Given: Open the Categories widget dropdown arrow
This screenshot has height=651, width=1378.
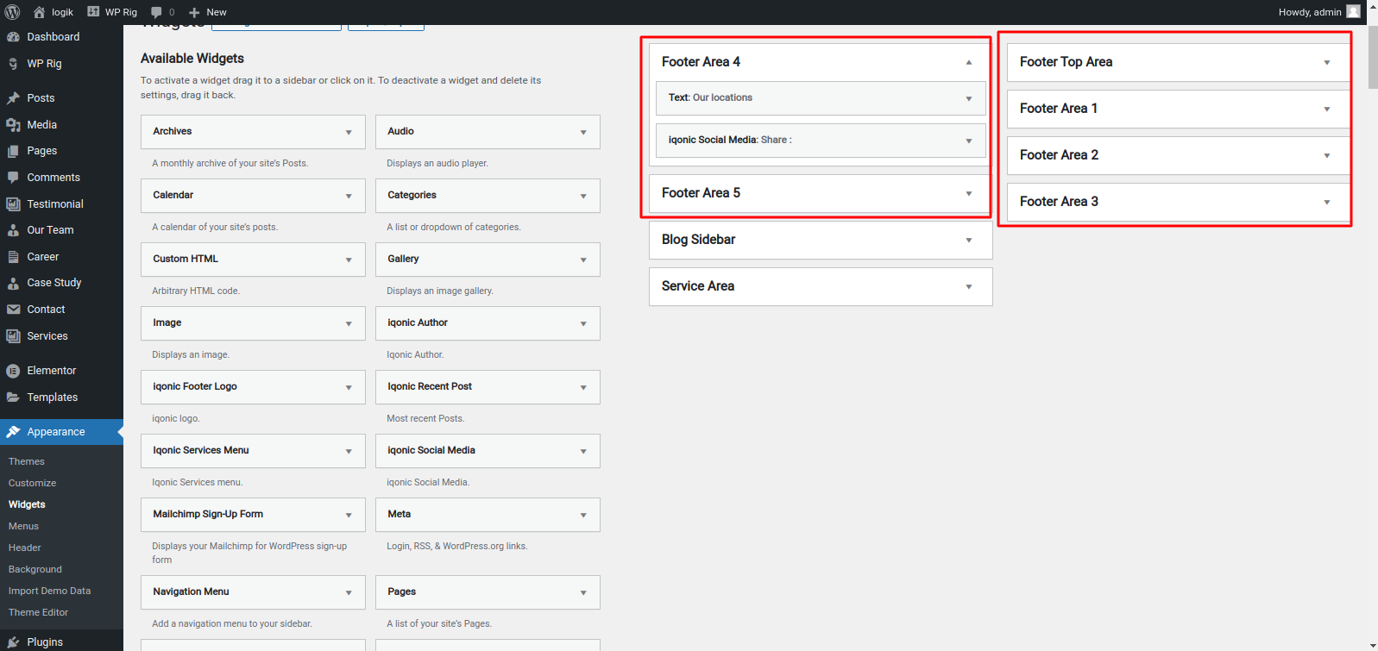Looking at the screenshot, I should tap(583, 196).
